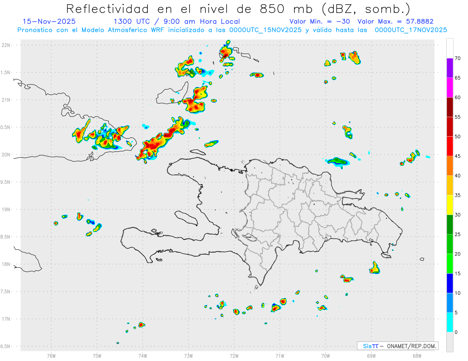This screenshot has height=361, width=468.
Task: Click the '21N' latitude axis label
Action: click(7, 100)
